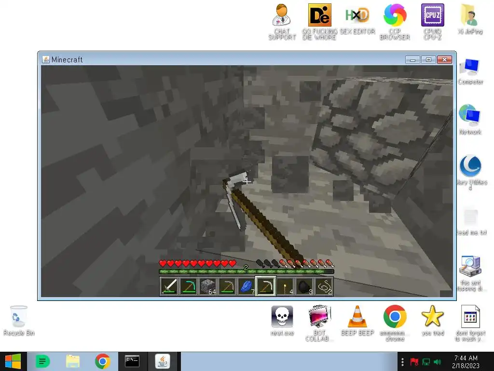Select the iron sword in the hotbar
The image size is (494, 371).
(169, 286)
